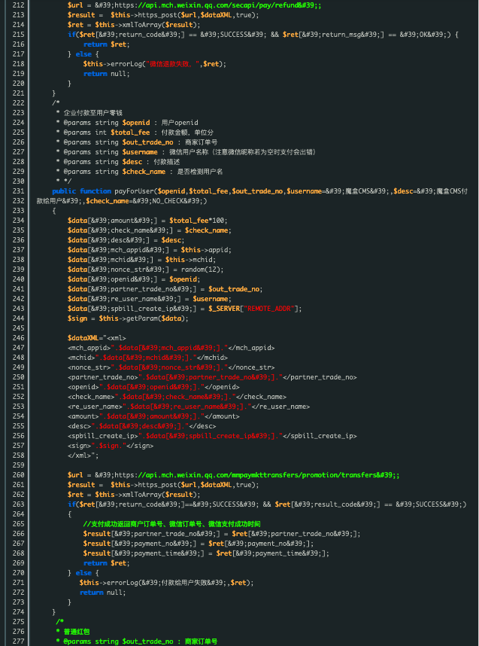Click the 'payForUser' function name

coord(134,191)
